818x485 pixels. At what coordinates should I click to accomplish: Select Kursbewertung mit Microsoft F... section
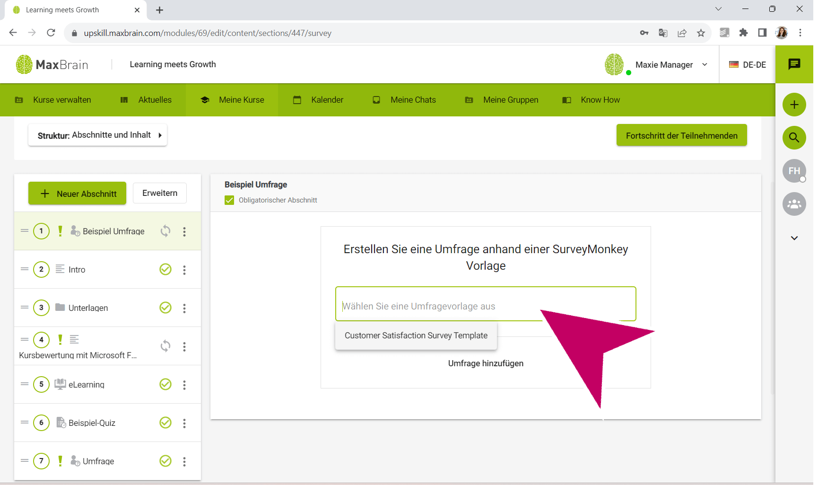click(x=108, y=346)
